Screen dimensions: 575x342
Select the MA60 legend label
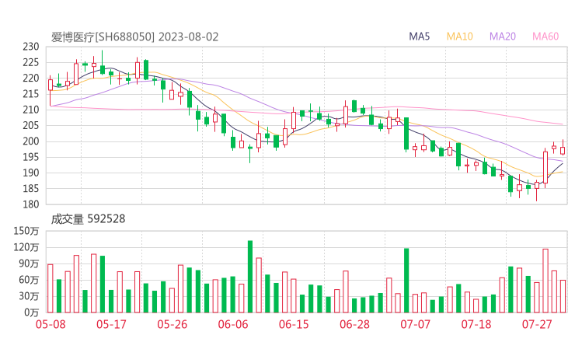[x=545, y=37]
